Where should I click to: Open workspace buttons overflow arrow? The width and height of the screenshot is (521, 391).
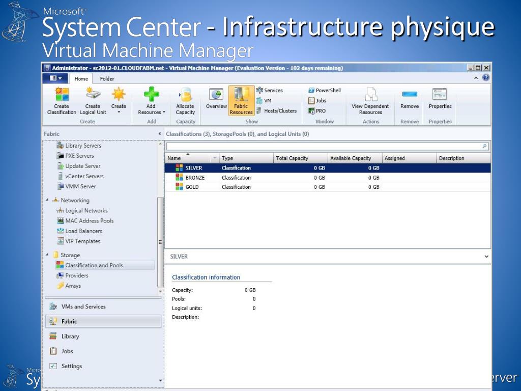coord(160,380)
